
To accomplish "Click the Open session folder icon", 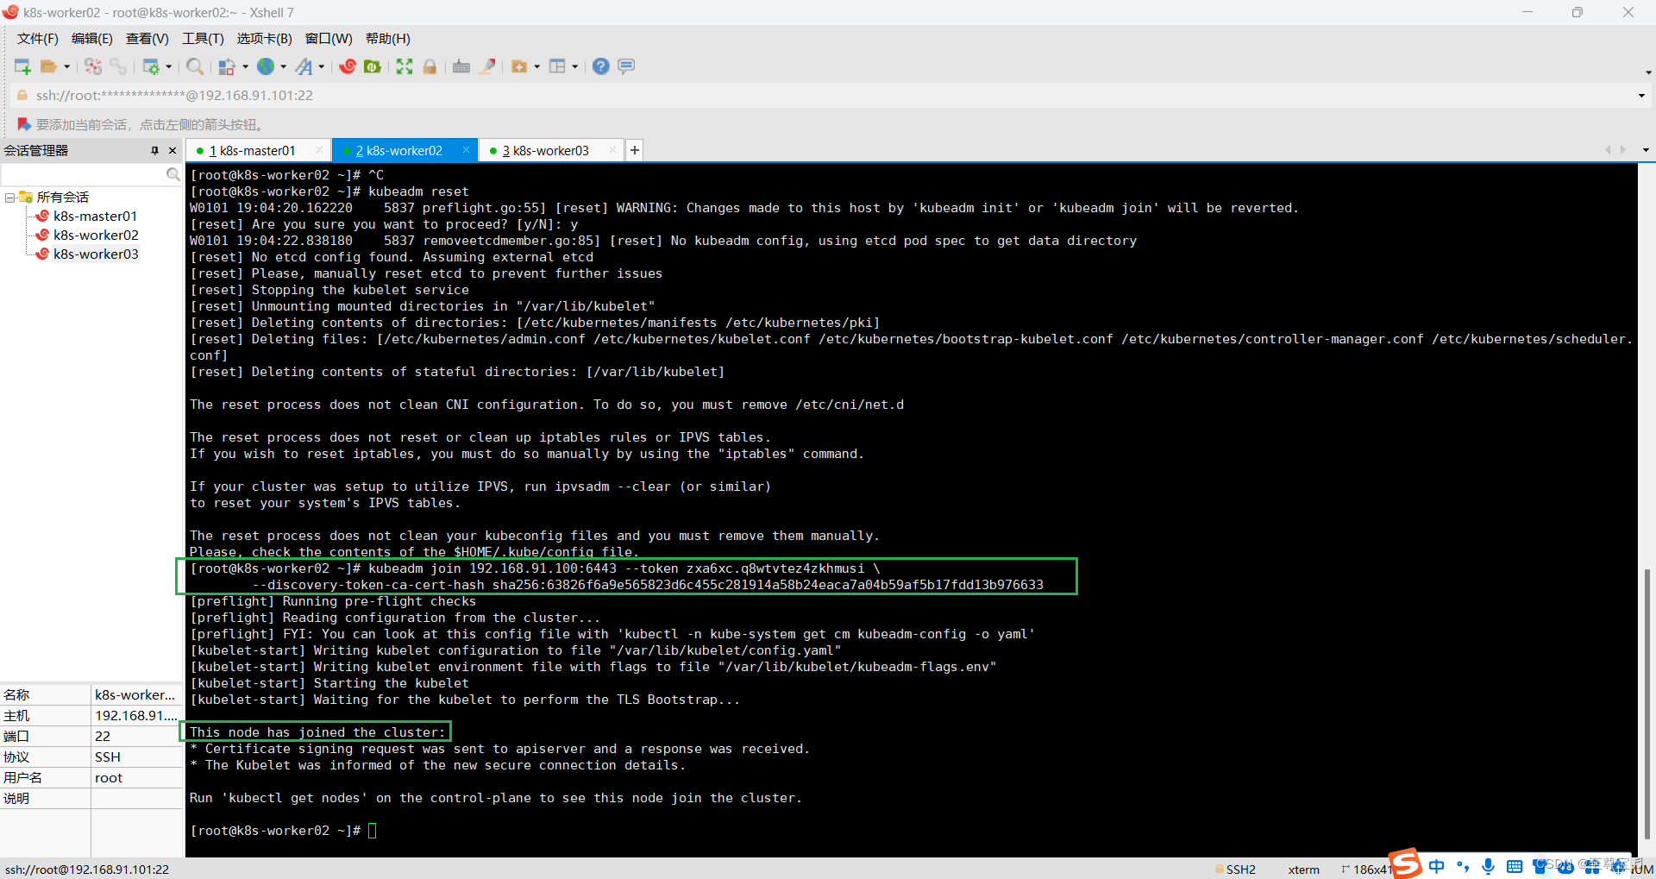I will (x=48, y=66).
